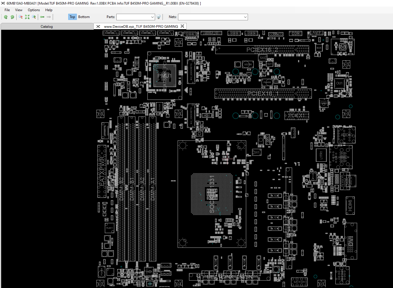Open the View menu

click(x=19, y=10)
